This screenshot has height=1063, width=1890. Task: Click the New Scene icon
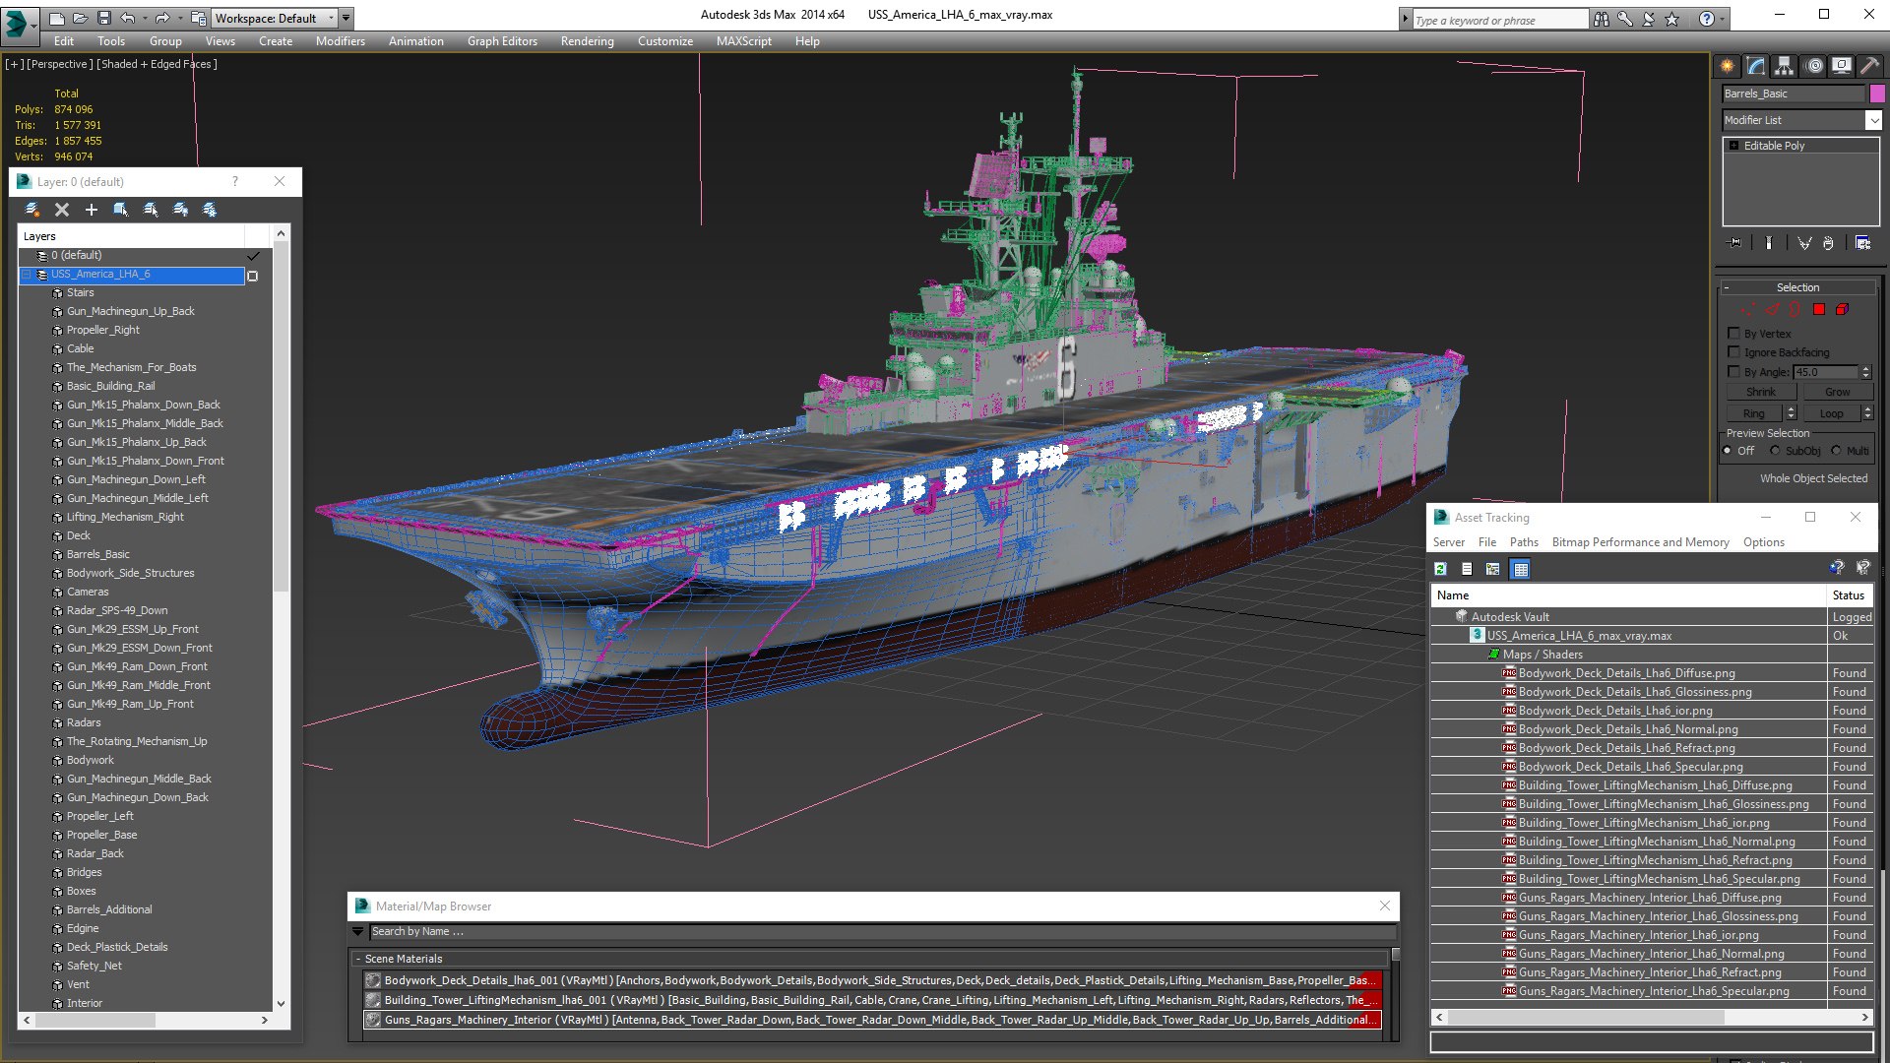57,18
